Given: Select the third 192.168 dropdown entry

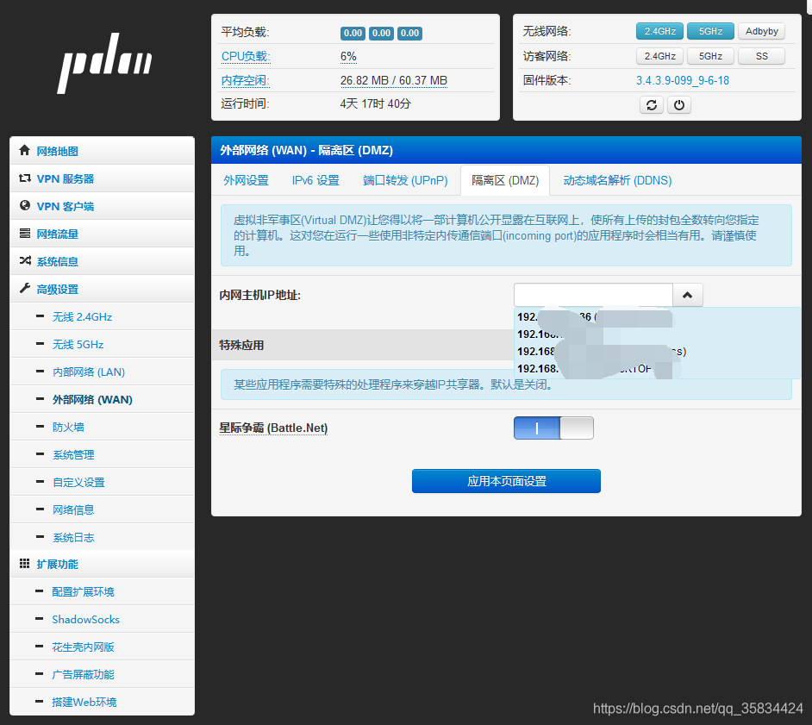Looking at the screenshot, I should click(x=658, y=351).
